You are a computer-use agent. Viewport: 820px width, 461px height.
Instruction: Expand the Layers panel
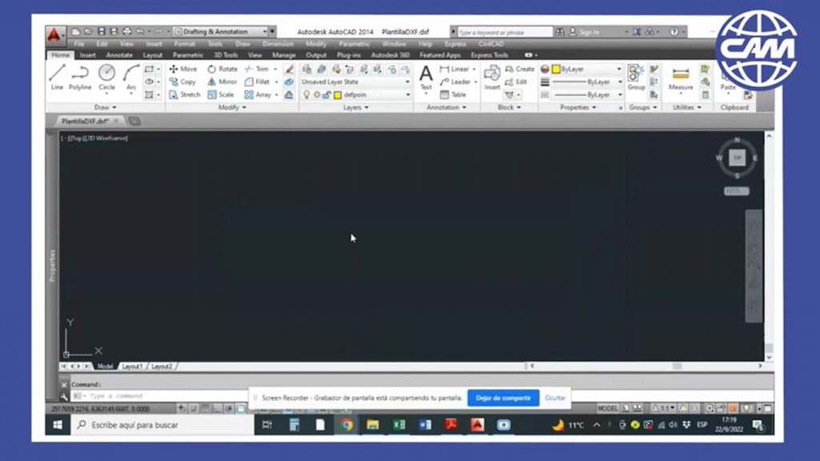click(x=356, y=108)
